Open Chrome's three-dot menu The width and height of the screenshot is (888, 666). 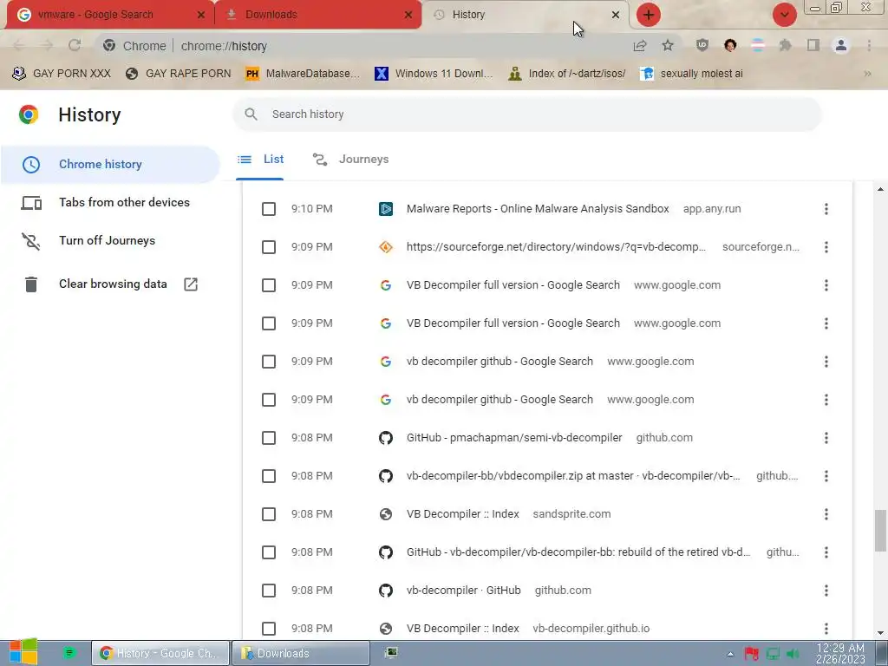tap(869, 45)
